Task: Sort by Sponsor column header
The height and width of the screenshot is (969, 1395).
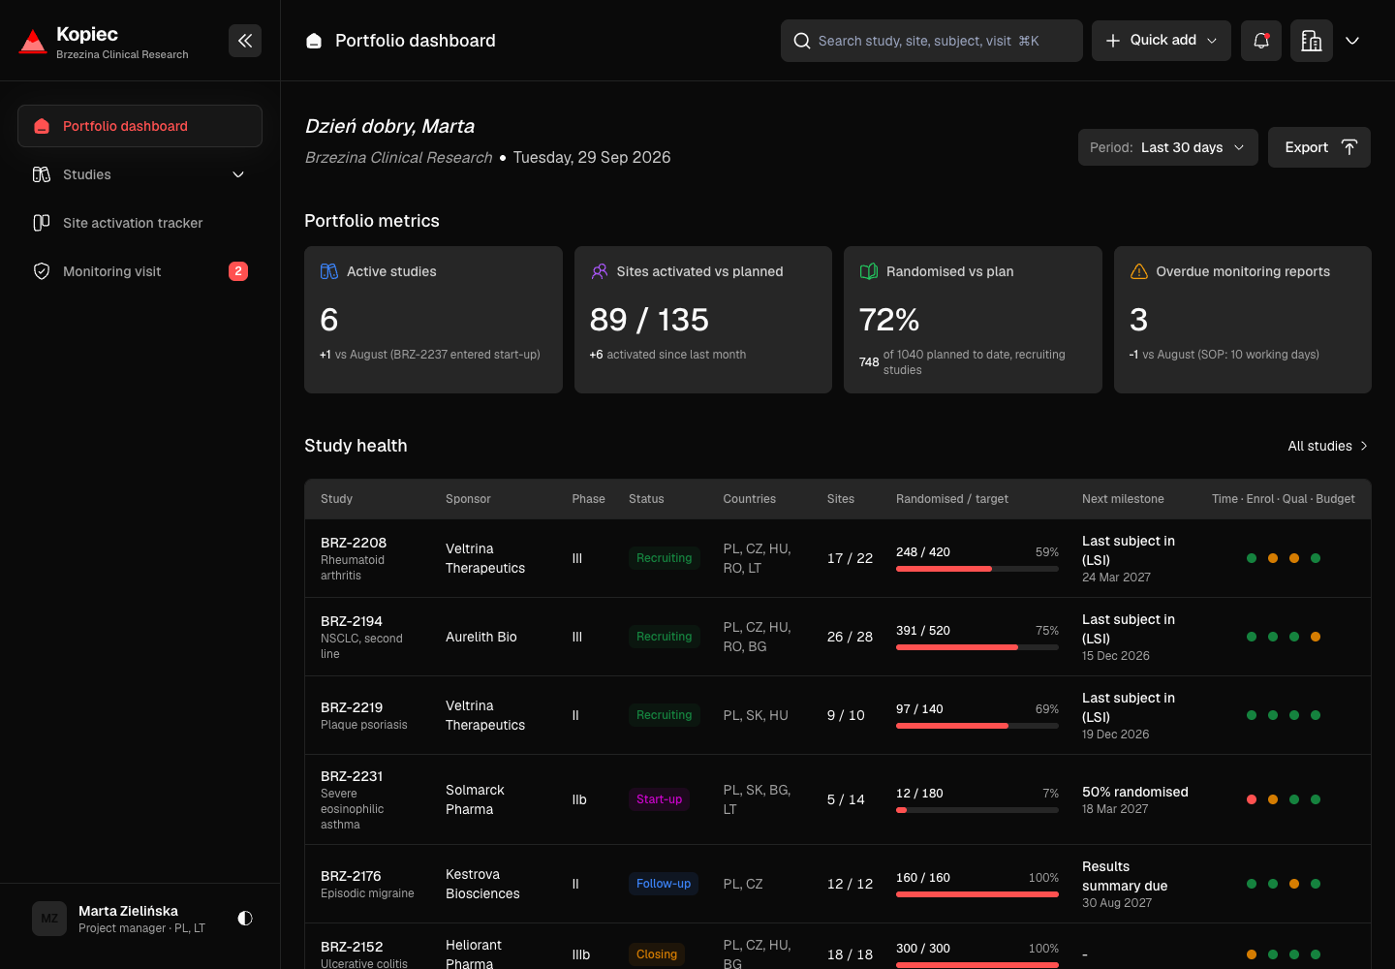Action: [468, 499]
